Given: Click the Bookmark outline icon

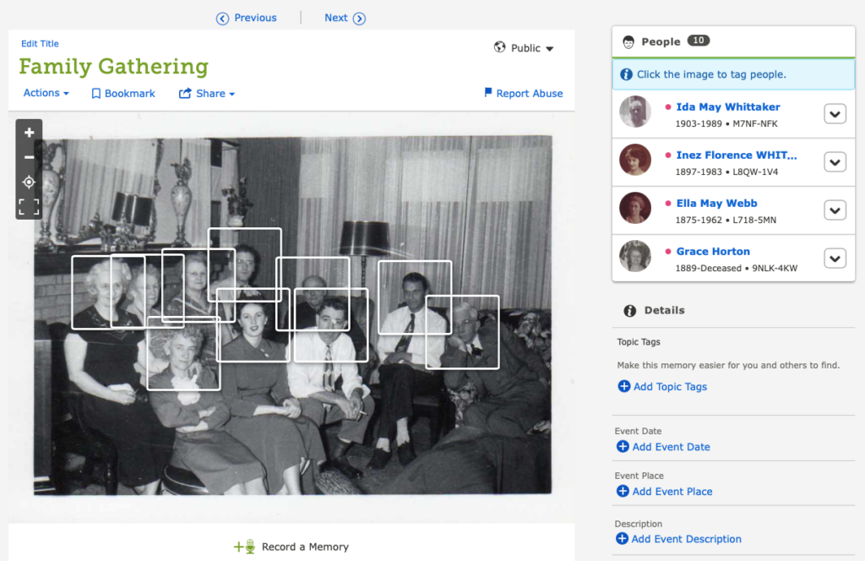Looking at the screenshot, I should 96,93.
